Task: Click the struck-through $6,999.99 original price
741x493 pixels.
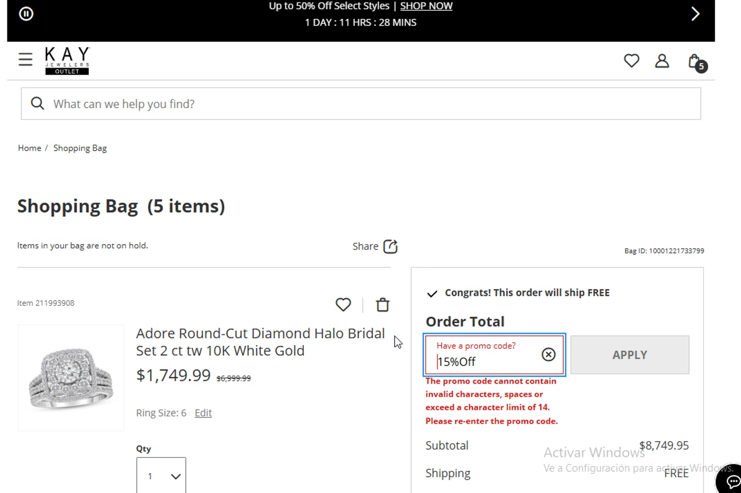Action: 234,378
